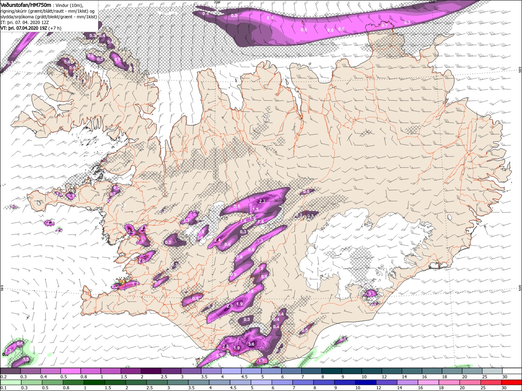The width and height of the screenshot is (522, 391).
Task: Click the 0.2 label in top legend row
Action: (3, 377)
